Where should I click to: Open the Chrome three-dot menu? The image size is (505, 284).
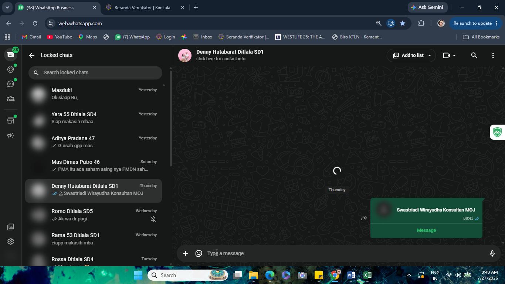tap(496, 23)
